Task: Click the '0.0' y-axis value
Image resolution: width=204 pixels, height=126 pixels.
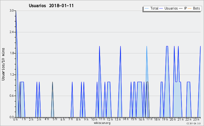Action: (x=12, y=117)
